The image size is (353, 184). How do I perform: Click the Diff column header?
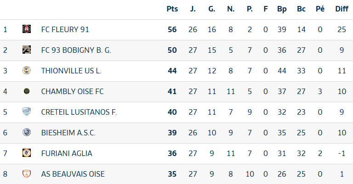[342, 9]
